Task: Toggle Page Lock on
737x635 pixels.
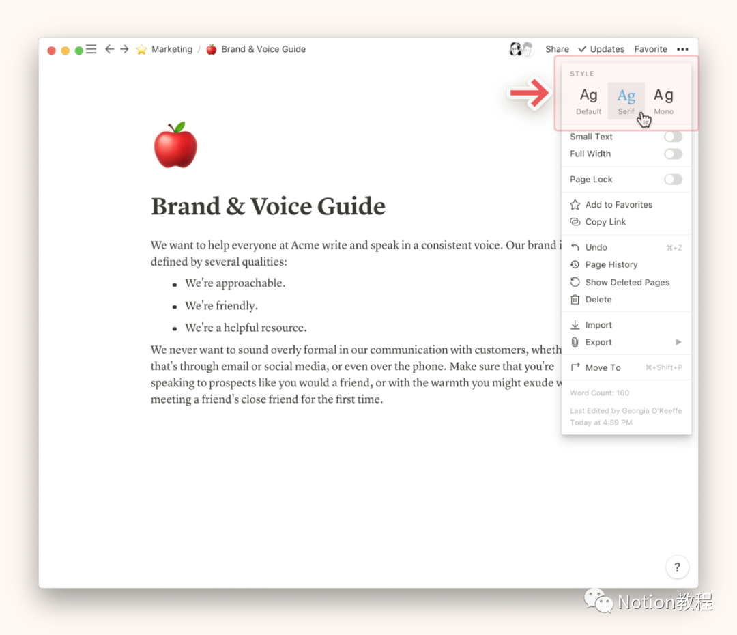Action: click(x=673, y=180)
